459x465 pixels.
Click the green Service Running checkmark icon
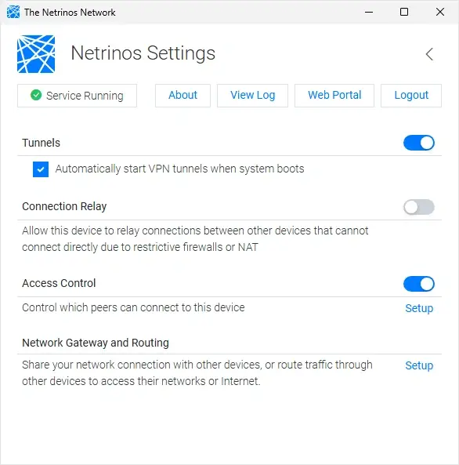tap(36, 95)
